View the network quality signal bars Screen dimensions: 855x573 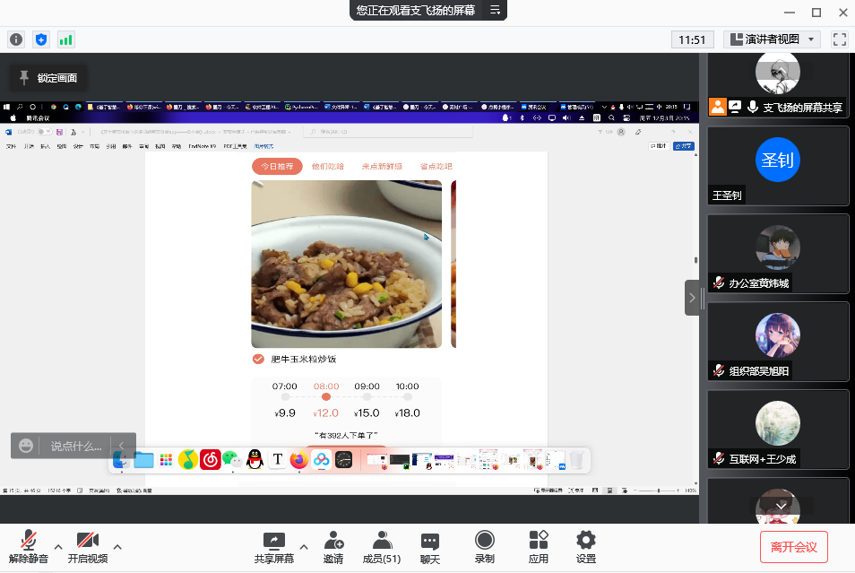(x=65, y=39)
